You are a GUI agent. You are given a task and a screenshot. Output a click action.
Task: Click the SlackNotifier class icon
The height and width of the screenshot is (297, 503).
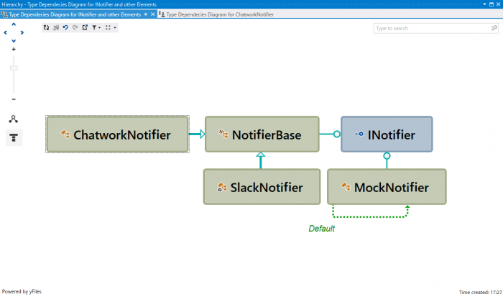(222, 187)
